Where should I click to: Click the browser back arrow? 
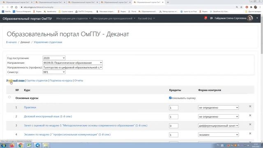tap(3, 7)
